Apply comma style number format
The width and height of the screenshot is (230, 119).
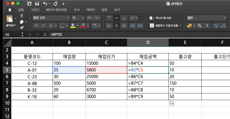207,26
